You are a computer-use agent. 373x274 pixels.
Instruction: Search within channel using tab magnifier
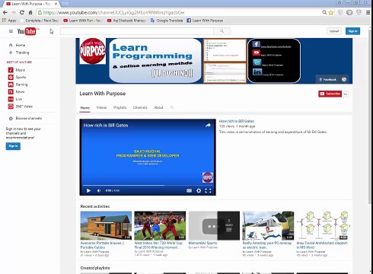pyautogui.click(x=172, y=107)
